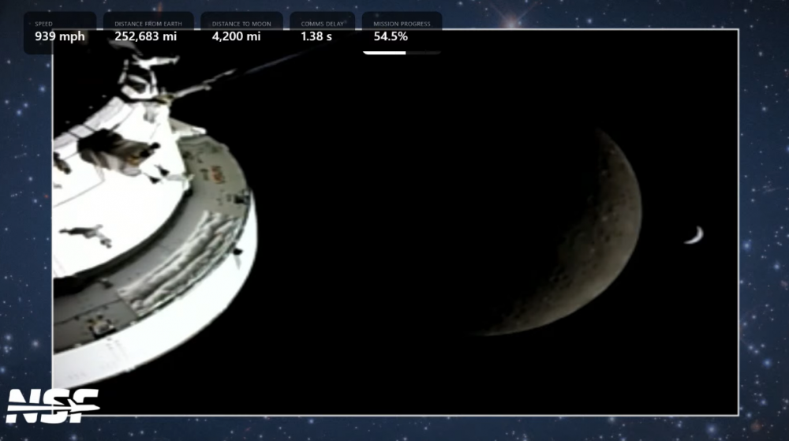Select the Comms Delay stat card
The height and width of the screenshot is (441, 789).
(x=322, y=32)
